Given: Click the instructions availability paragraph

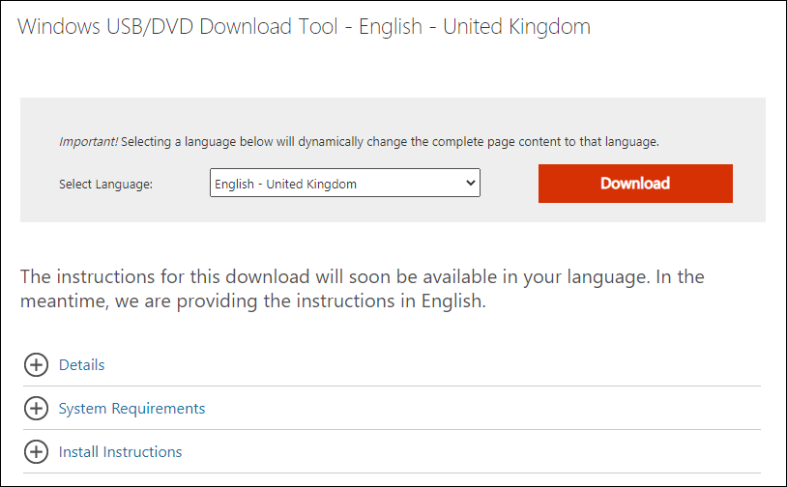Looking at the screenshot, I should [x=363, y=289].
